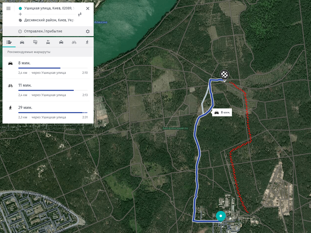Switch to car driving mode tab
The height and width of the screenshot is (233, 311).
(x=22, y=42)
